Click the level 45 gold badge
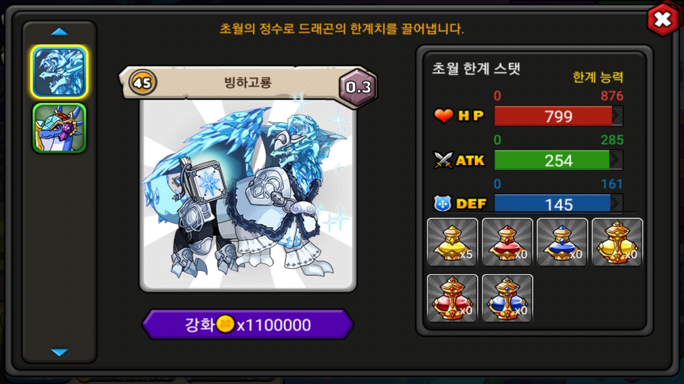Viewport: 684px width, 384px height. 143,83
